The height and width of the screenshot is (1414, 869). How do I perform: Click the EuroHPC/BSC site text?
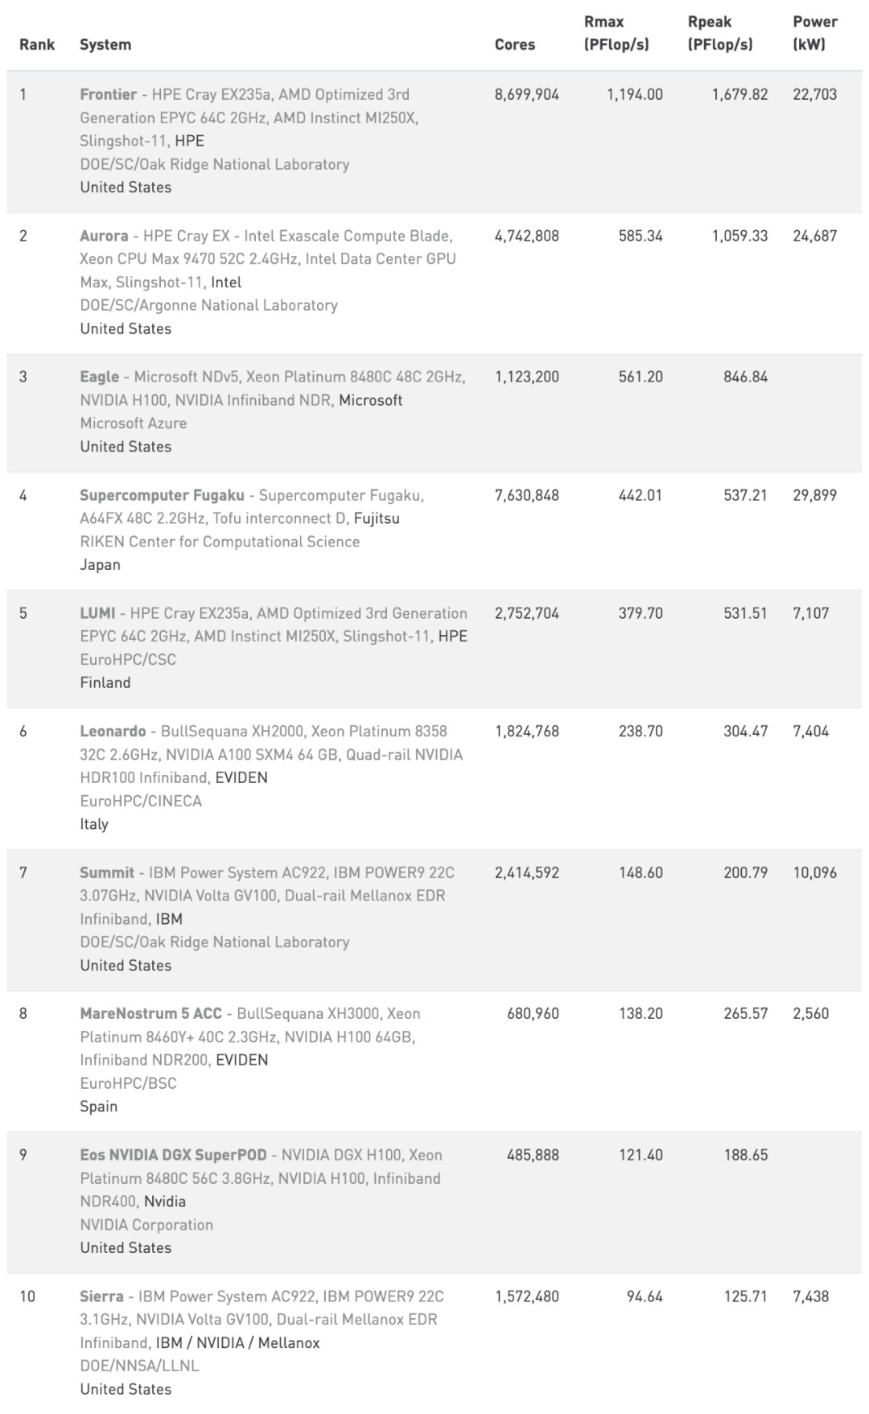pyautogui.click(x=128, y=1083)
